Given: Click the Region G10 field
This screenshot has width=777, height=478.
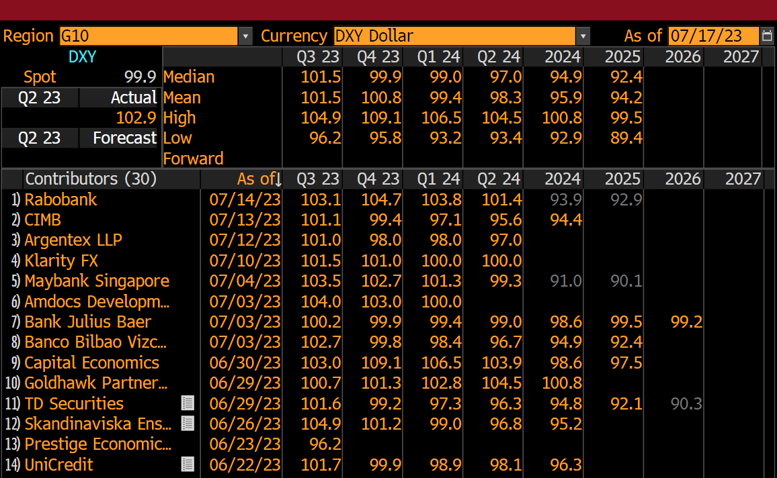Looking at the screenshot, I should coord(149,36).
